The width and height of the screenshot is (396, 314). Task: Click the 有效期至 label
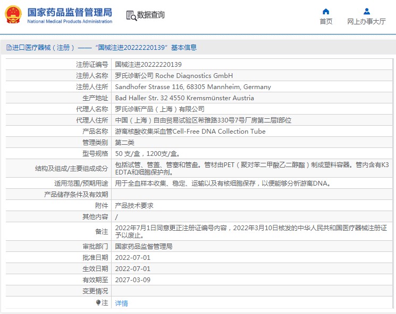pyautogui.click(x=95, y=280)
